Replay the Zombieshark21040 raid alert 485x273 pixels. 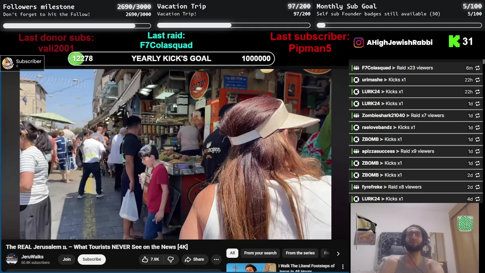[x=477, y=116]
